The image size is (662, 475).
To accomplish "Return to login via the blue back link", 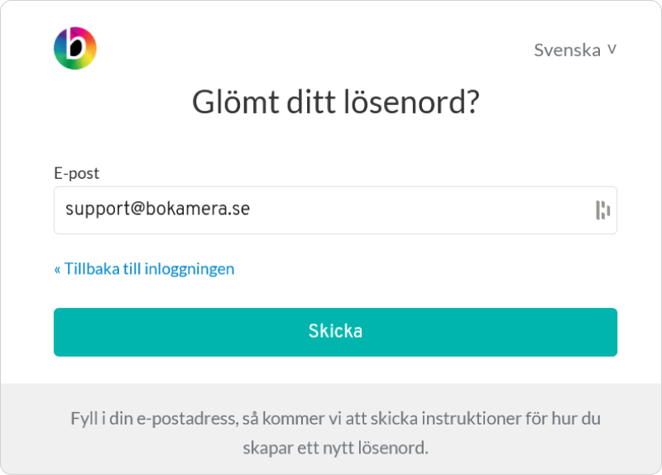I will pyautogui.click(x=144, y=269).
